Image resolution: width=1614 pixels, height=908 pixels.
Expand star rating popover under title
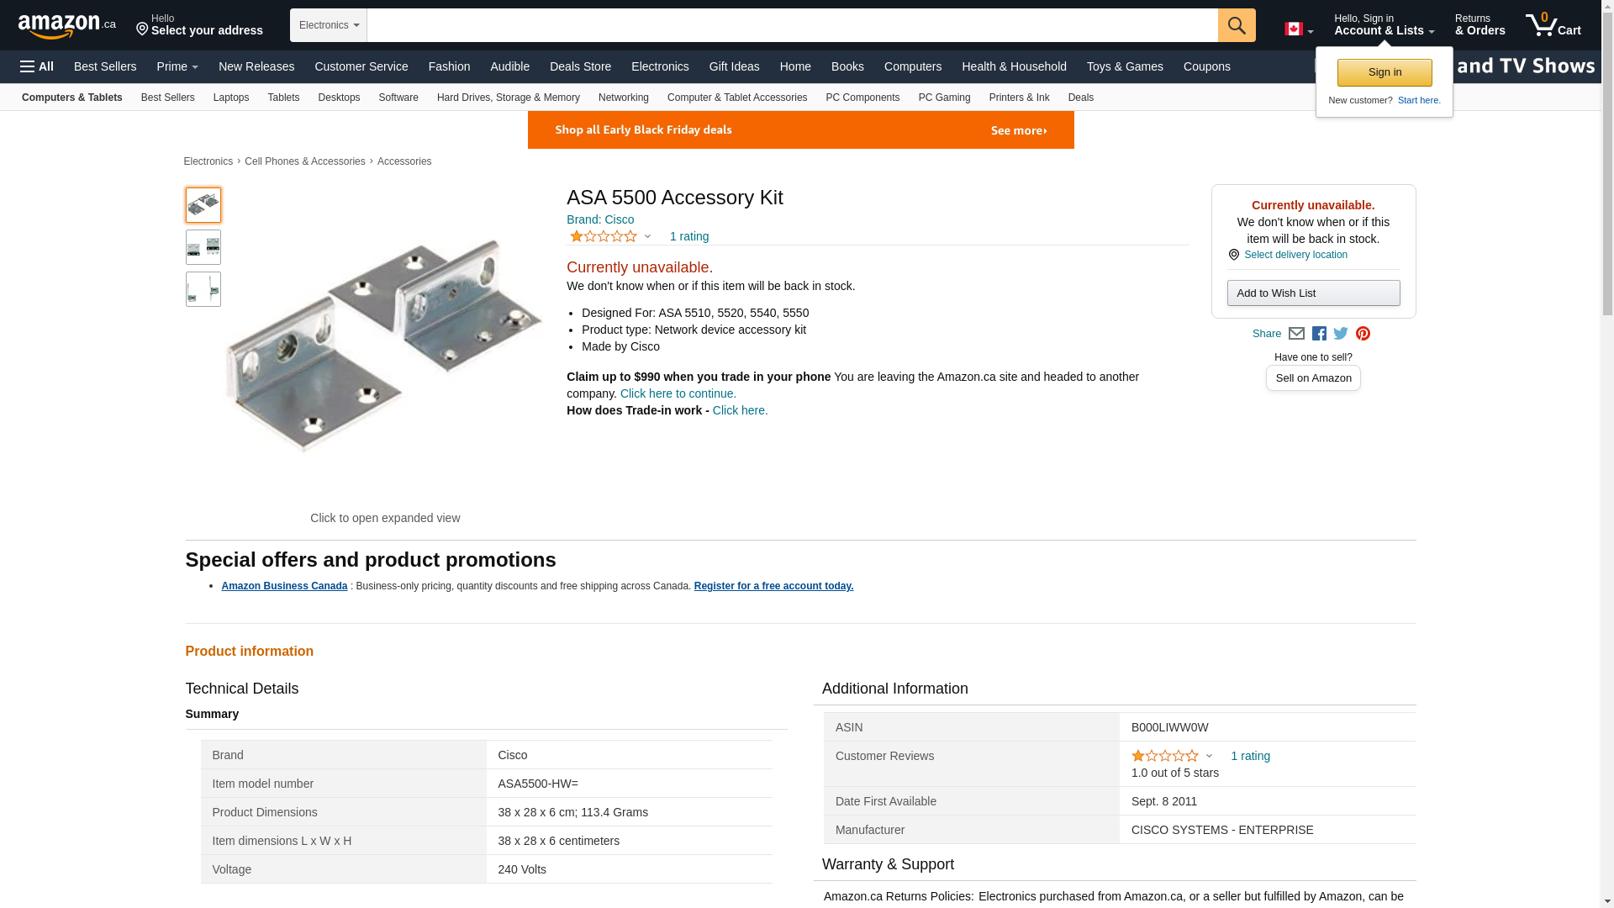click(x=647, y=237)
